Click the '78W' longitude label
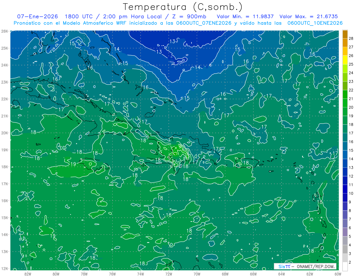Viewport: 359px width, 278px height. click(84, 274)
